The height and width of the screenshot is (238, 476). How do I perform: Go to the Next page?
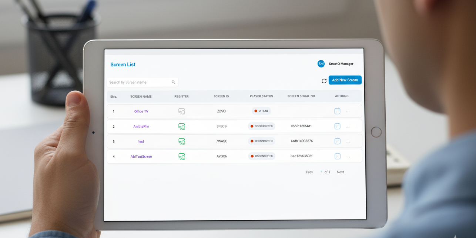tap(340, 172)
